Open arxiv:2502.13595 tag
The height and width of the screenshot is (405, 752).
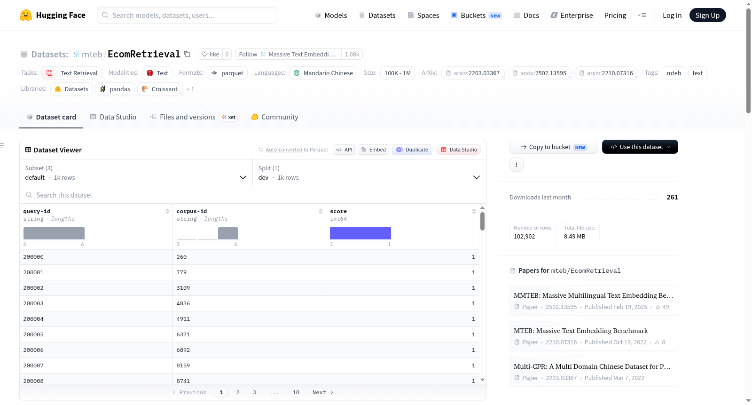(x=540, y=73)
